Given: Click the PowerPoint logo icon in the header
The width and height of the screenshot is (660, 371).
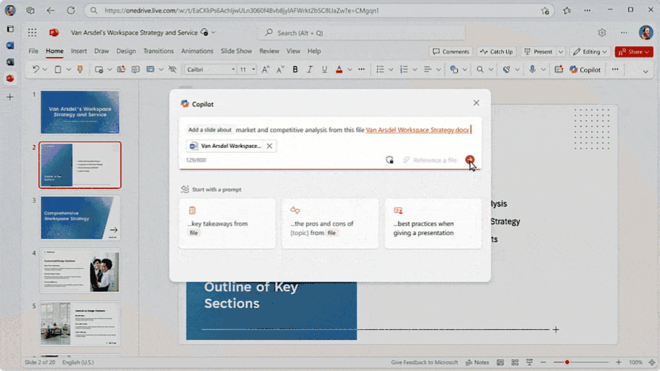Looking at the screenshot, I should coord(54,33).
